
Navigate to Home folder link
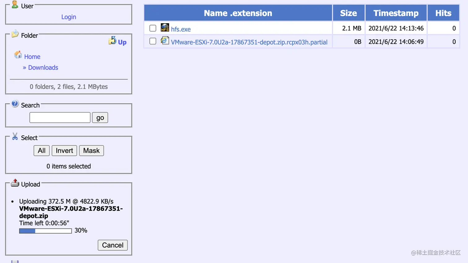pos(32,57)
